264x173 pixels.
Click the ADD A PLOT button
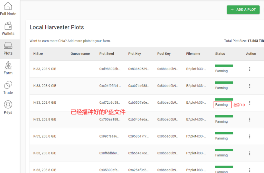click(243, 9)
